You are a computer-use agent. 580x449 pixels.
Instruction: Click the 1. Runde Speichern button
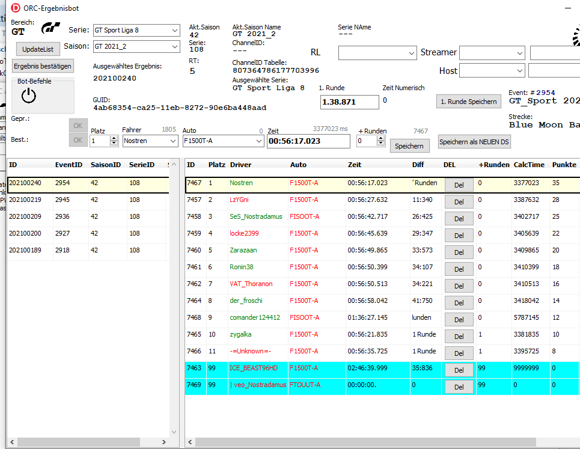(x=468, y=102)
